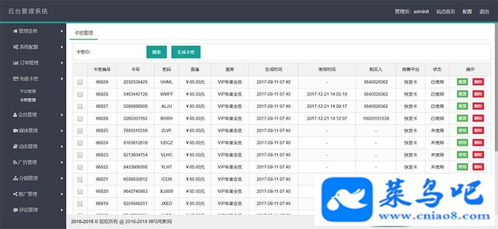
Task: Expand the 广告管理 submenu arrow
Action: pyautogui.click(x=62, y=162)
